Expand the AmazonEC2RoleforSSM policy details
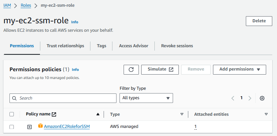Screen dimensions: 277x136 pyautogui.click(x=29, y=127)
